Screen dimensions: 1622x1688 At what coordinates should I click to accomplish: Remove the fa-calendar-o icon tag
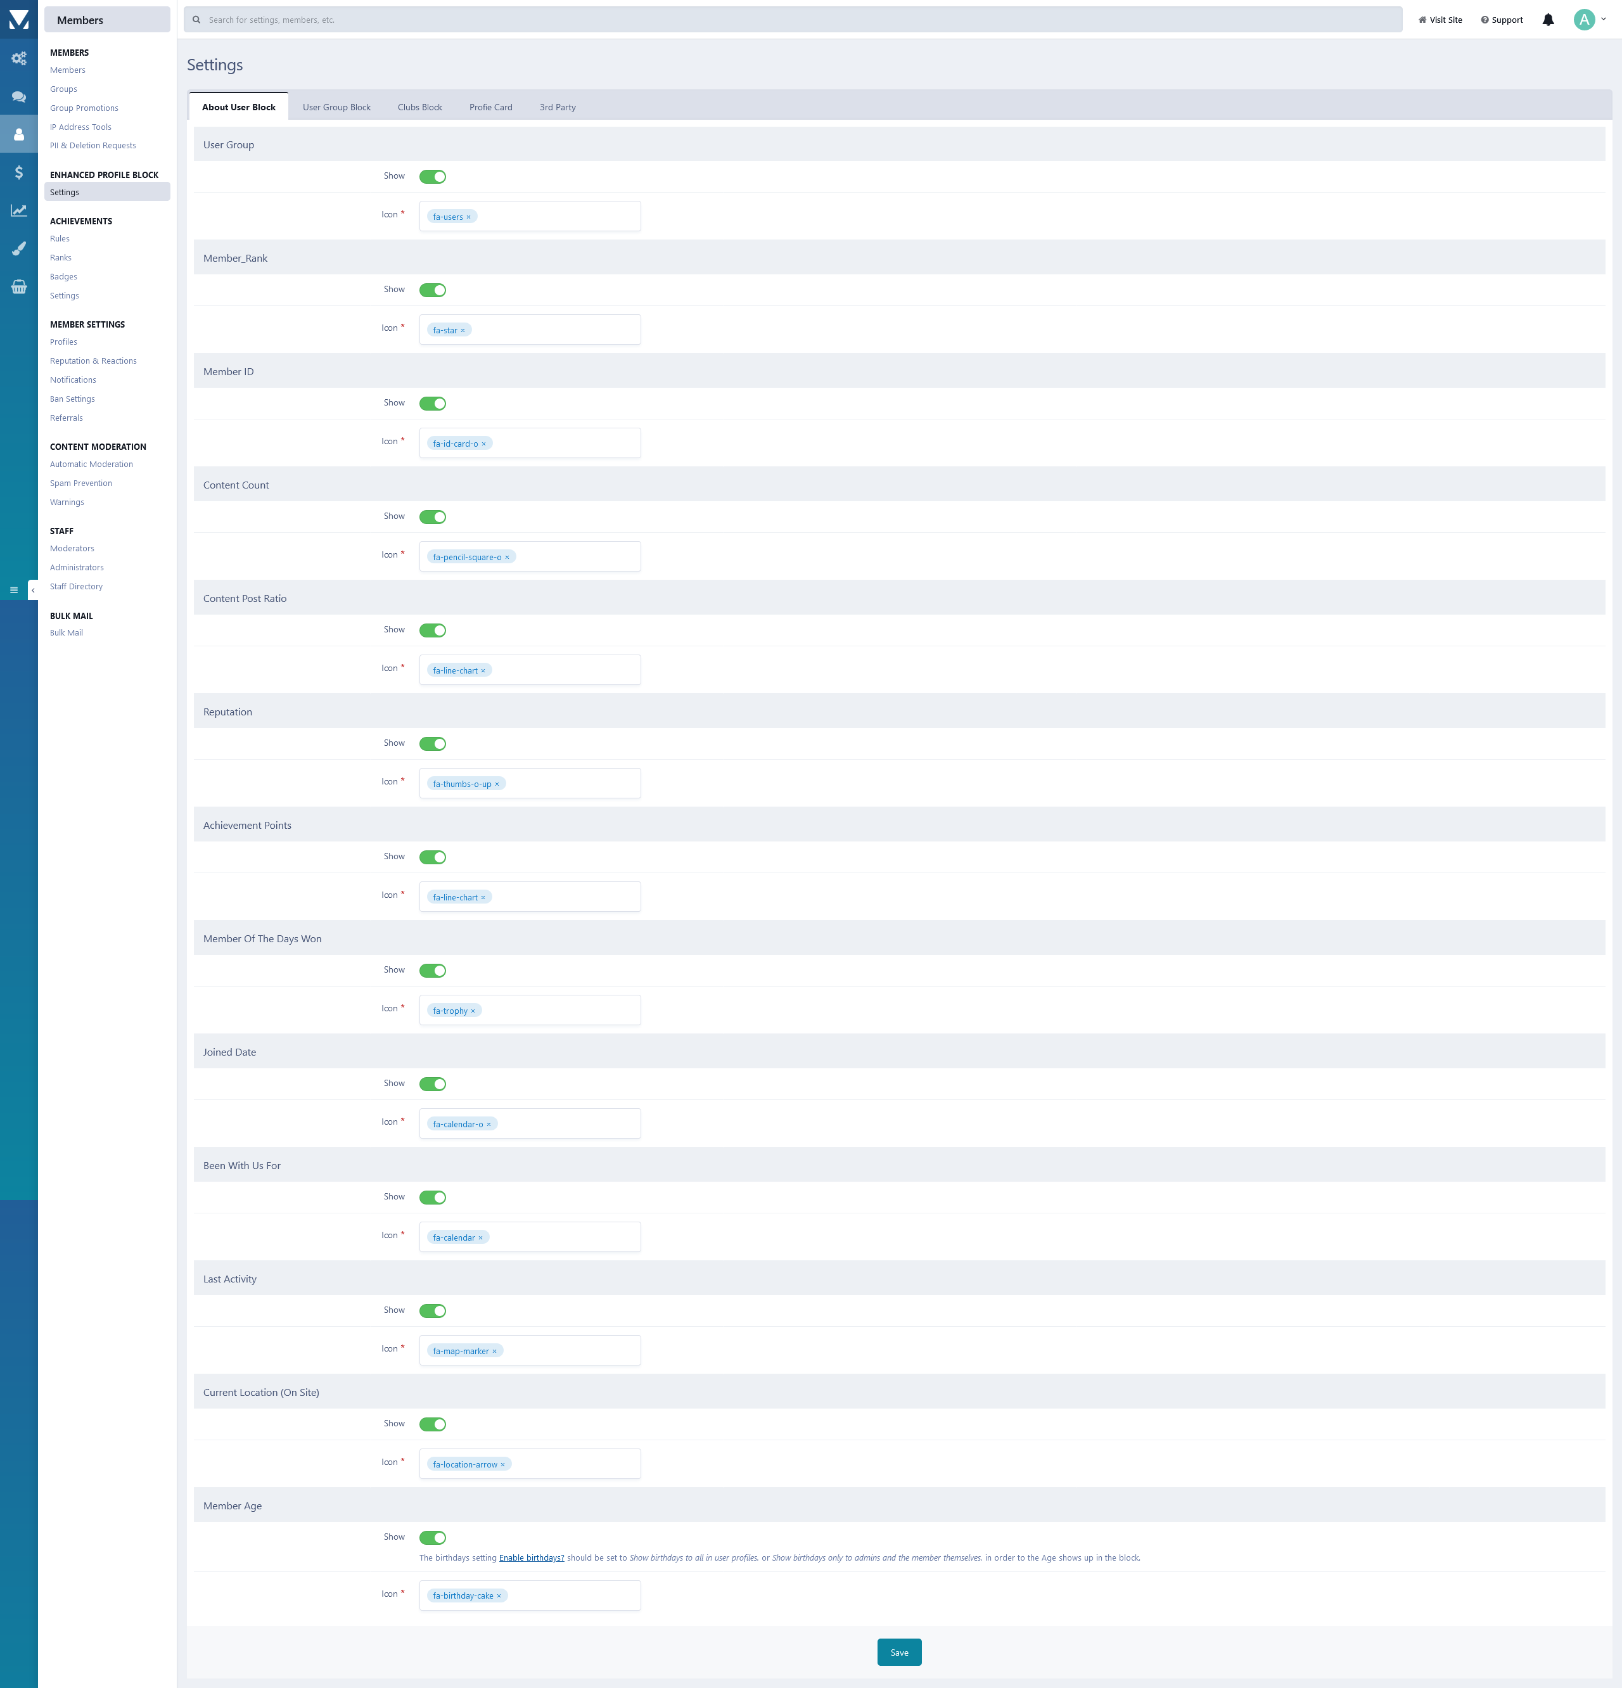489,1125
